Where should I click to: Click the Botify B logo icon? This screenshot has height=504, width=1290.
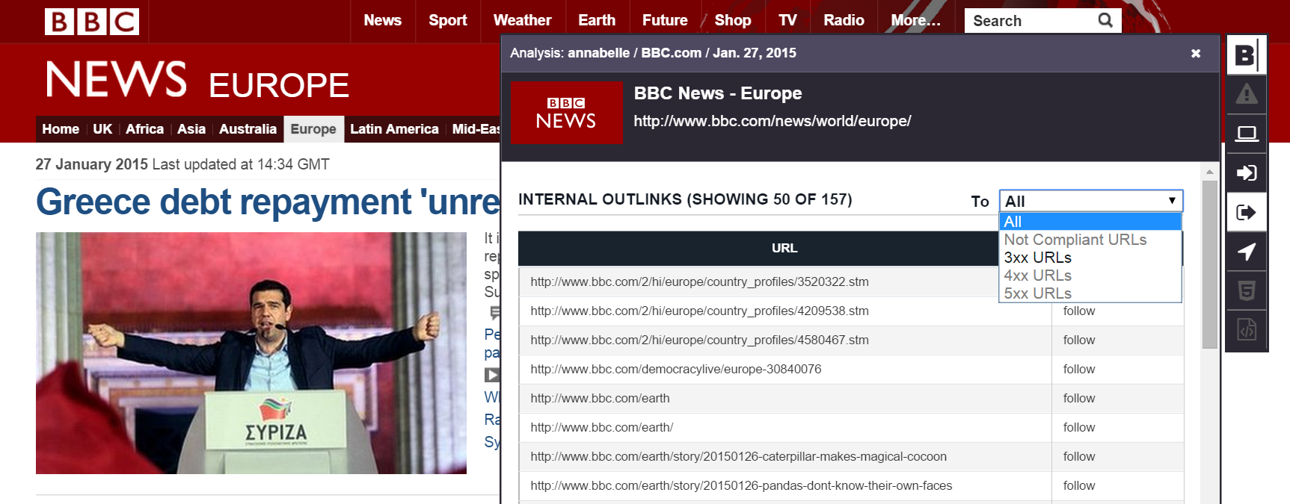[x=1246, y=55]
